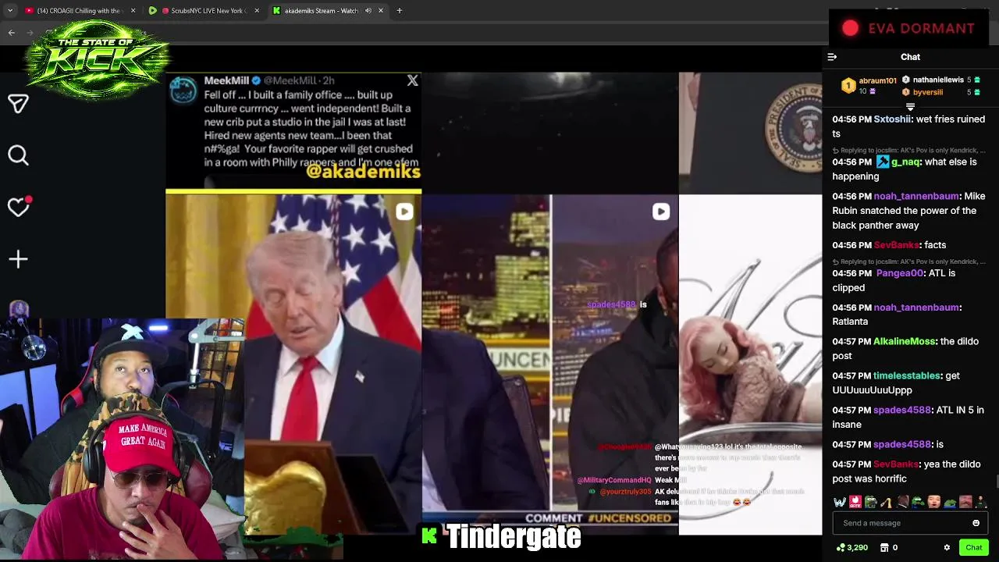Close the CROAGII Chilling tab

tap(133, 11)
